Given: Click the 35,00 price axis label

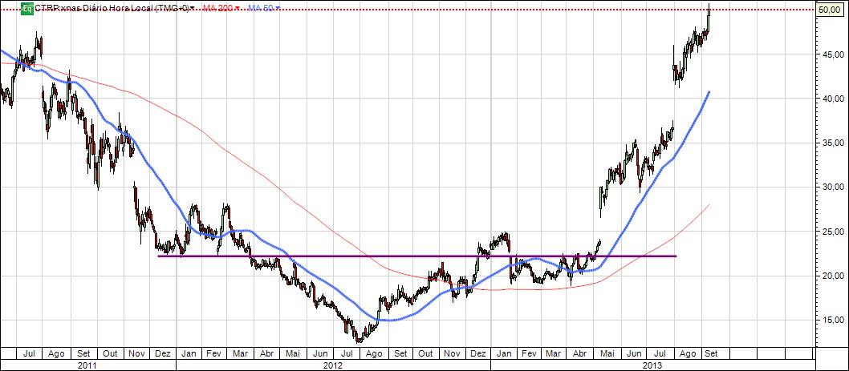Looking at the screenshot, I should (834, 143).
